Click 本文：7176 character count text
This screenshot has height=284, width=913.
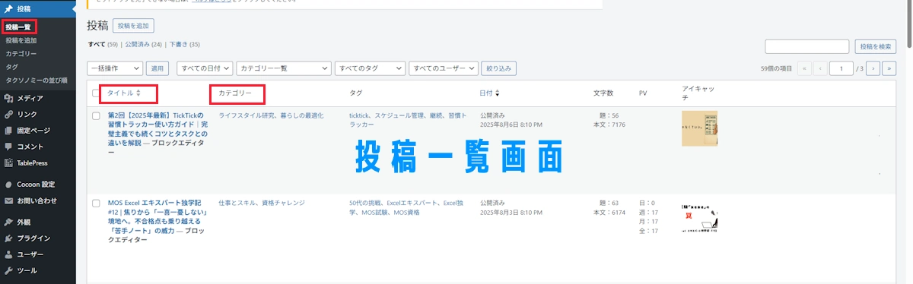click(609, 125)
